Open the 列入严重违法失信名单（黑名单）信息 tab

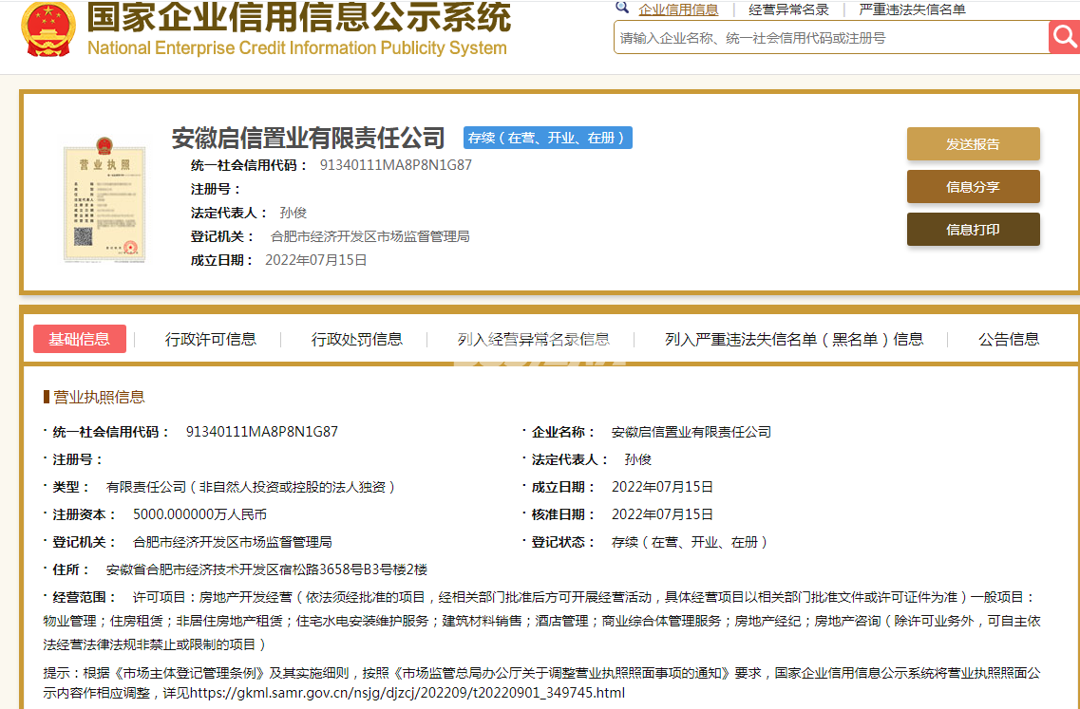pyautogui.click(x=794, y=339)
